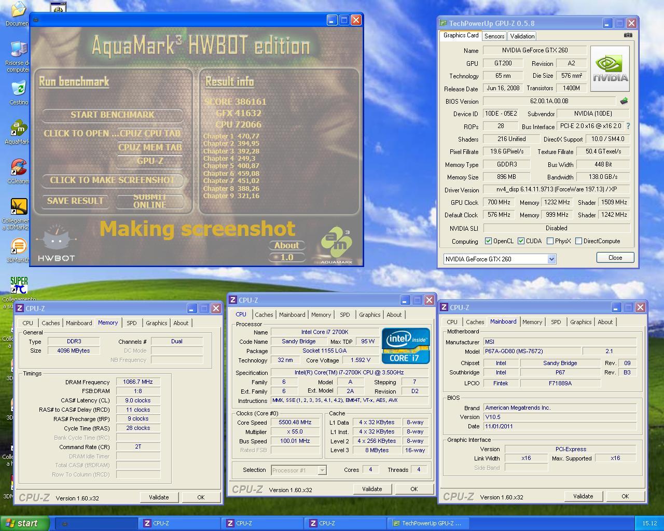Click SAVE RESULT in AquaMark

(x=75, y=201)
